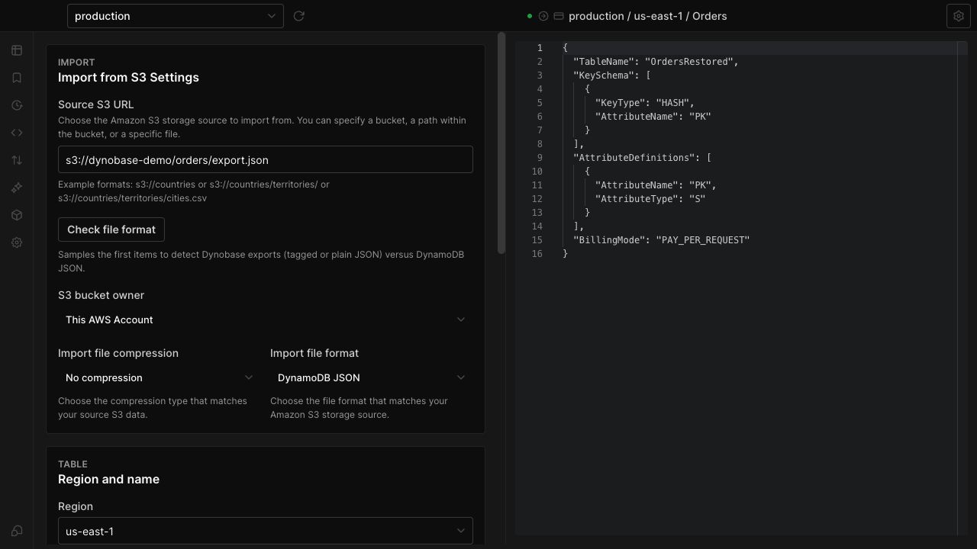Open the S3 bucket owner dropdown
Viewport: 977px width, 549px height.
pyautogui.click(x=266, y=319)
